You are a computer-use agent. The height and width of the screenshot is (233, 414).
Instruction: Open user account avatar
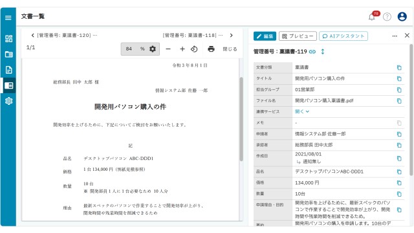pyautogui.click(x=402, y=17)
